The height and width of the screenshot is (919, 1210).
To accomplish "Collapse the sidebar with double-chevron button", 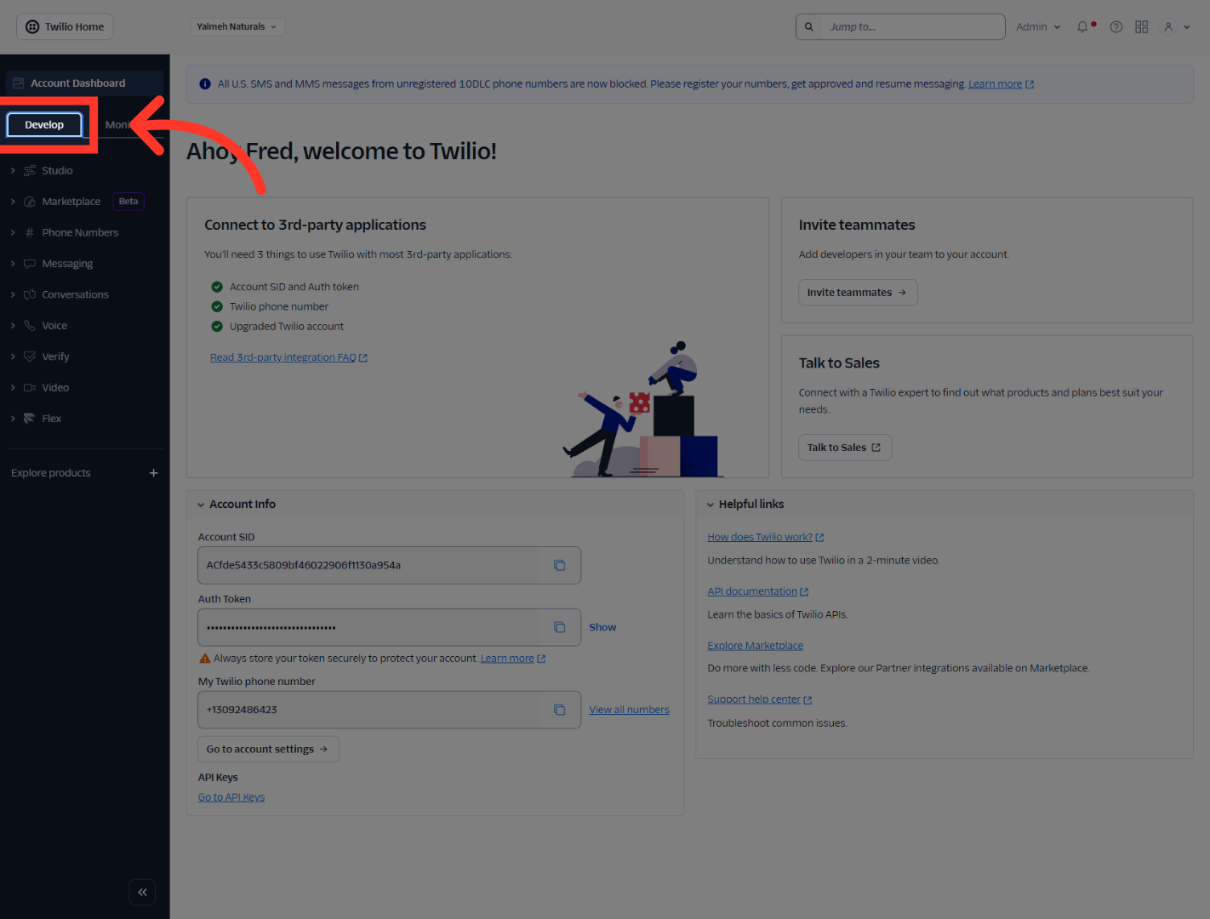I will (142, 892).
